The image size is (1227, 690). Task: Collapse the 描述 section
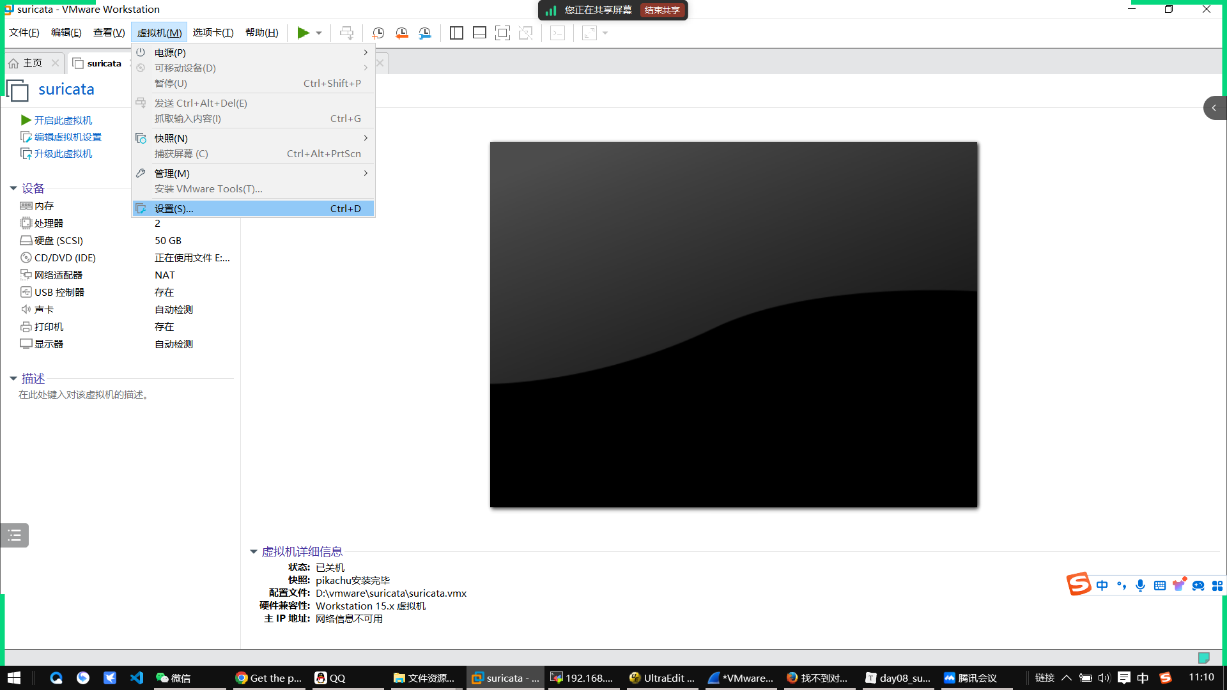pos(13,378)
